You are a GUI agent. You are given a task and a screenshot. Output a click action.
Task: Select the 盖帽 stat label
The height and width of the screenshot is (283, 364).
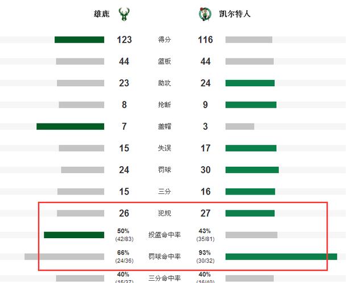point(164,126)
